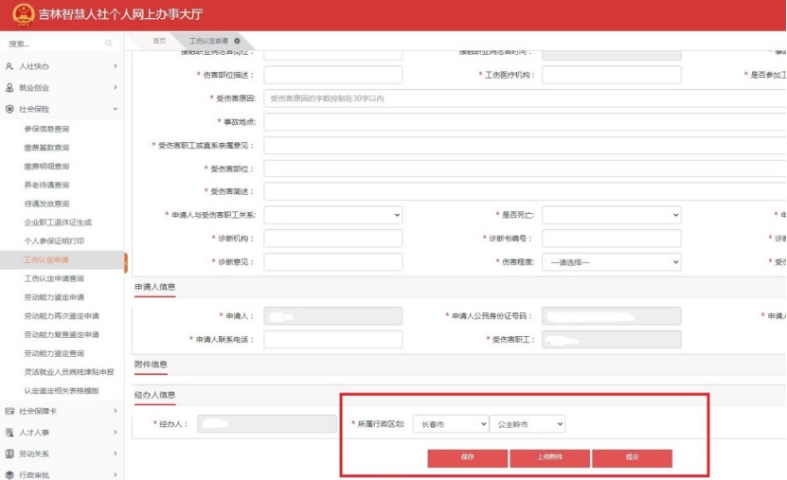Open 工伤认定申请查询 in the sidebar
The image size is (787, 480).
pyautogui.click(x=54, y=278)
